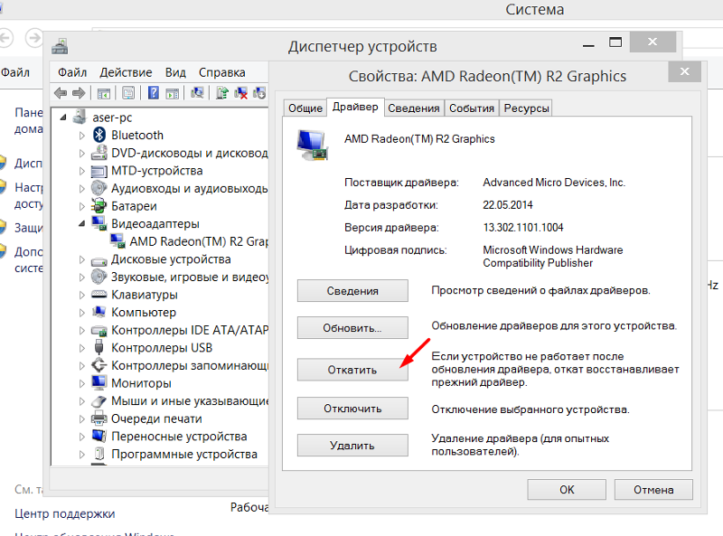Select the Батареи battery icon
This screenshot has width=723, height=536.
click(x=99, y=206)
